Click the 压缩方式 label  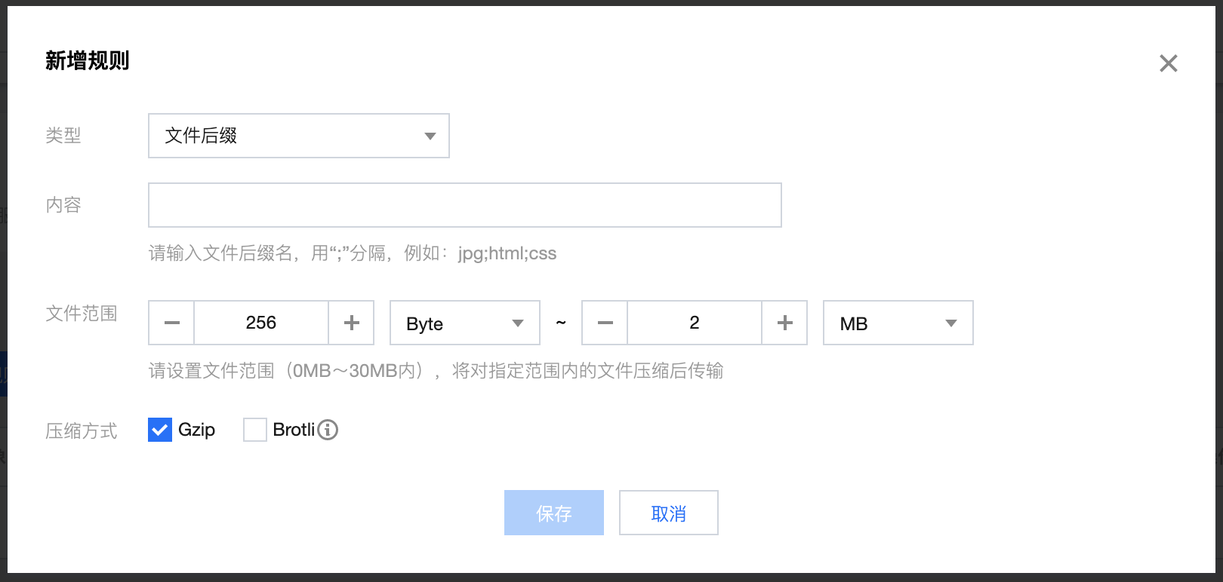(x=82, y=431)
